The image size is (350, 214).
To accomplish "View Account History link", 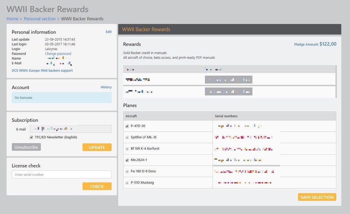I will click(x=106, y=87).
